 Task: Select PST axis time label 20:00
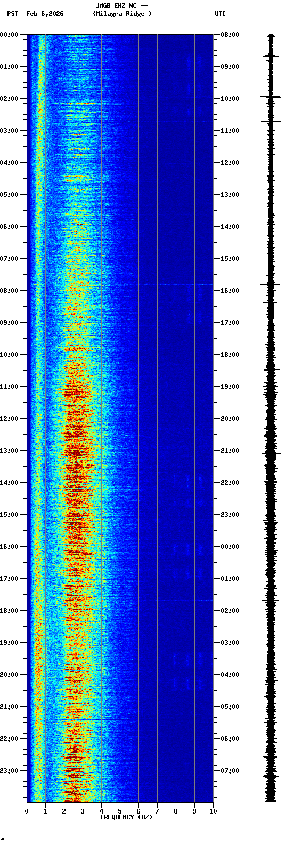tap(9, 675)
